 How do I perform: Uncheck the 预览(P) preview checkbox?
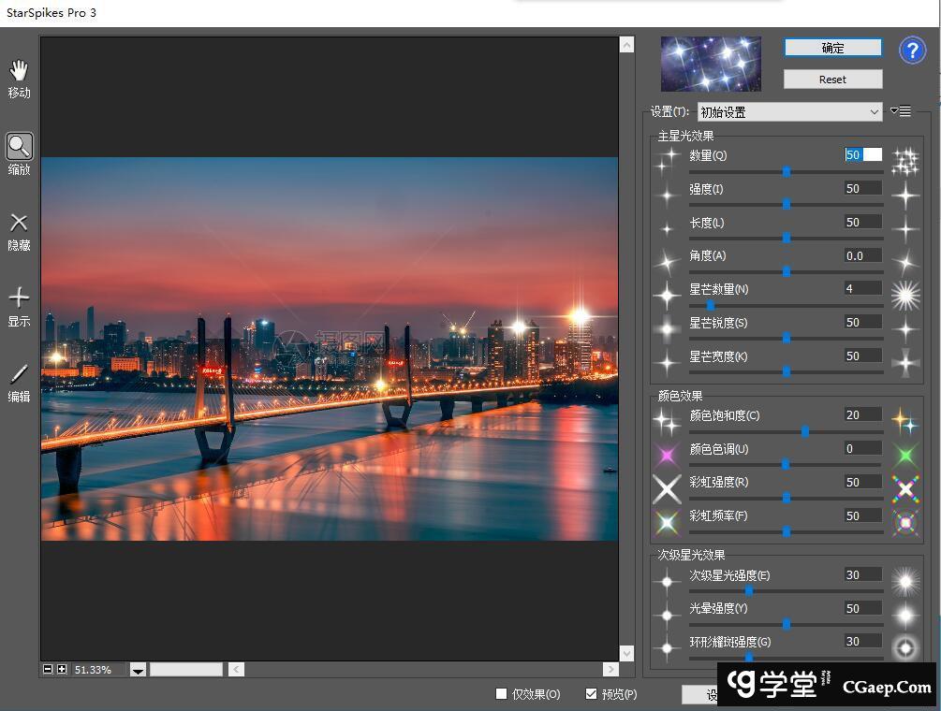click(x=591, y=694)
